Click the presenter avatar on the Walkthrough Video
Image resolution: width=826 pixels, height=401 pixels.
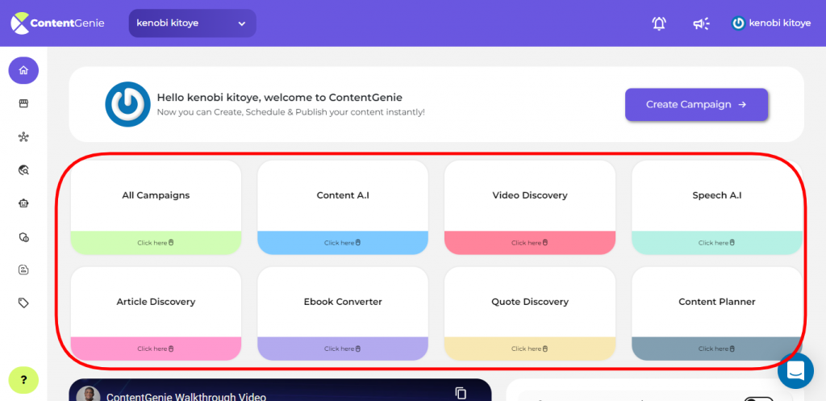coord(88,395)
